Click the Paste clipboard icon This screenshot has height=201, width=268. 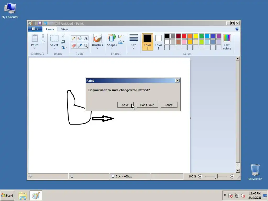tap(35, 38)
